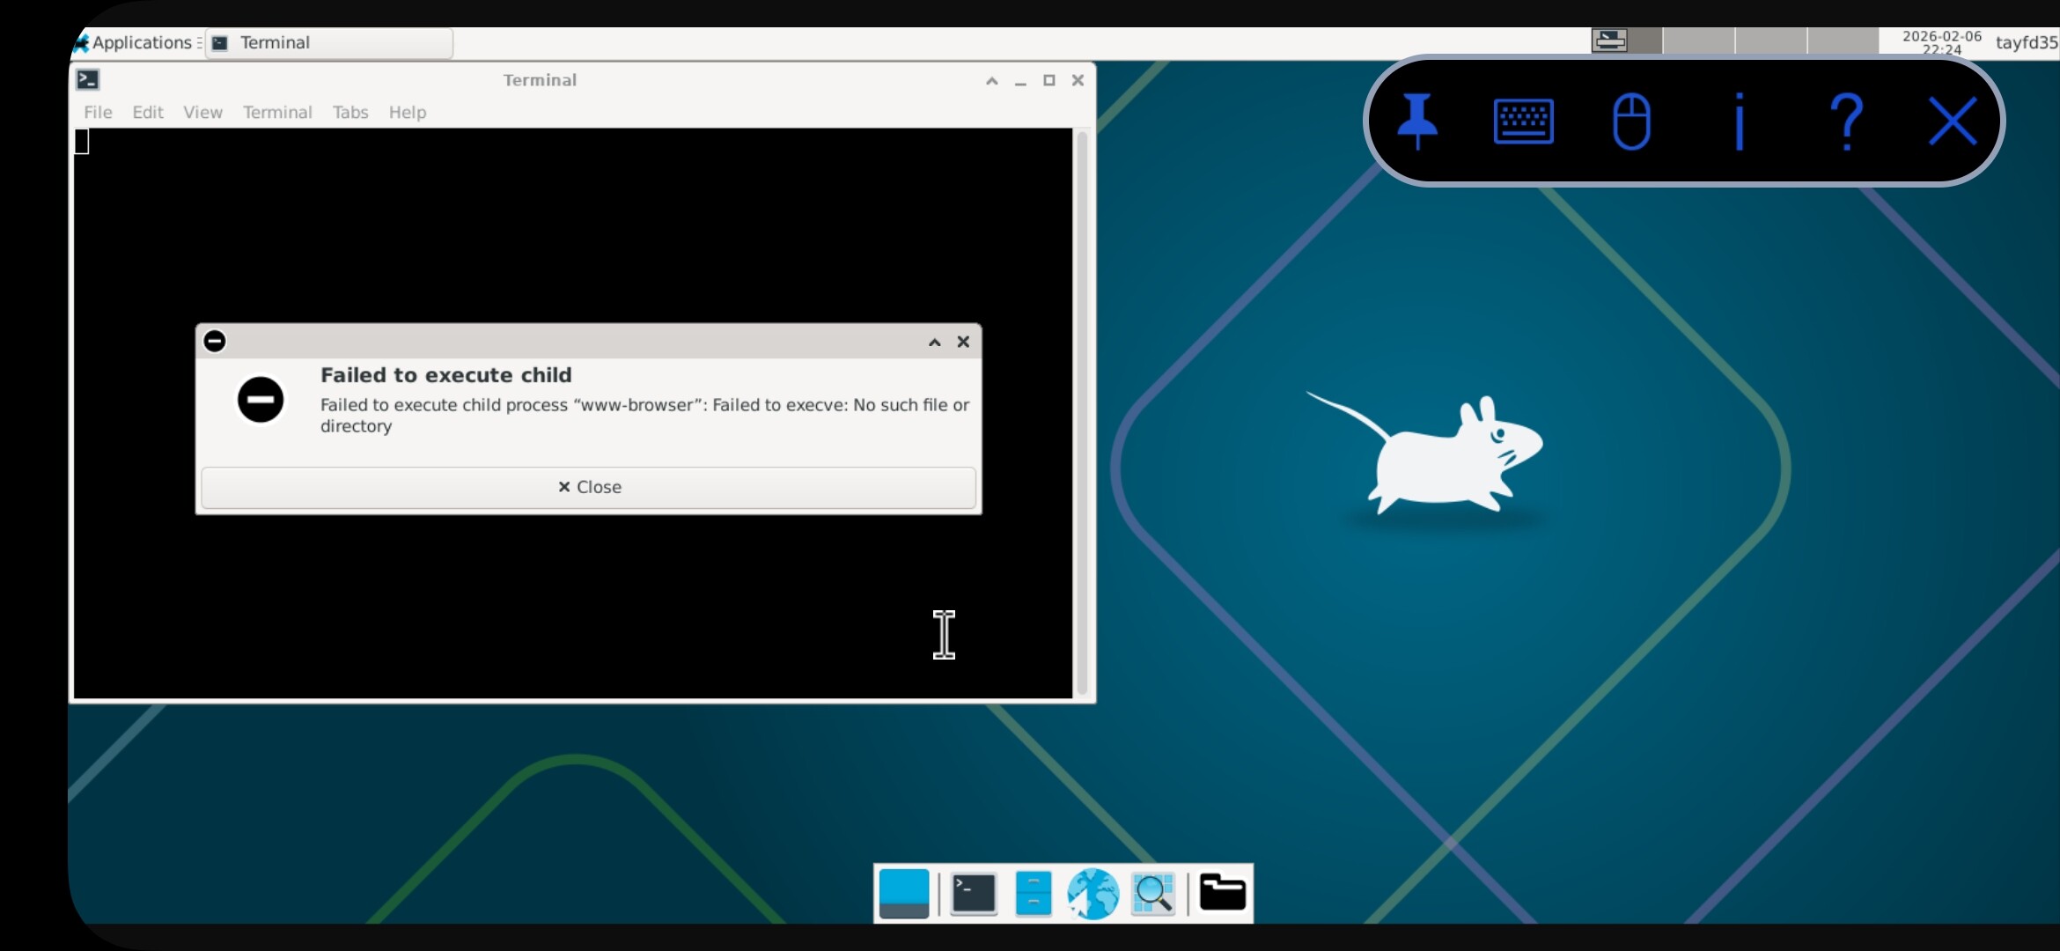Open File Manager drawer icon in dock
This screenshot has height=951, width=2060.
point(1033,894)
